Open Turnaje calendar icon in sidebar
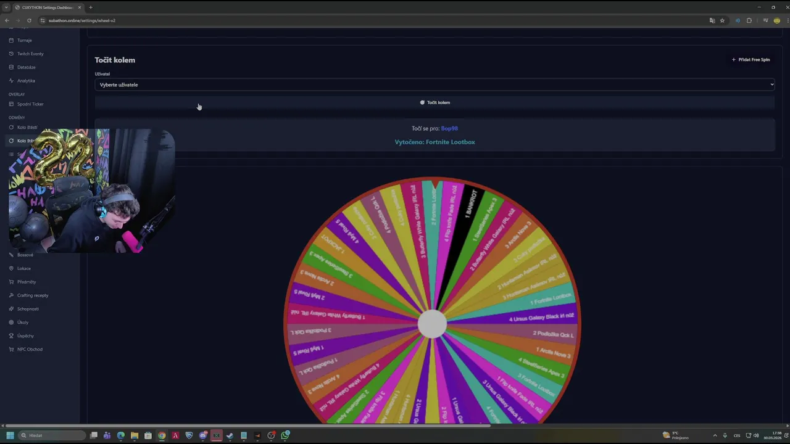The height and width of the screenshot is (444, 790). 11,40
